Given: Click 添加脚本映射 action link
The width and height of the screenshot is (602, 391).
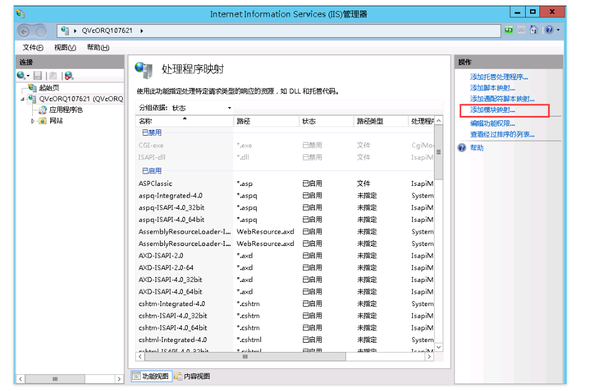Looking at the screenshot, I should 492,88.
